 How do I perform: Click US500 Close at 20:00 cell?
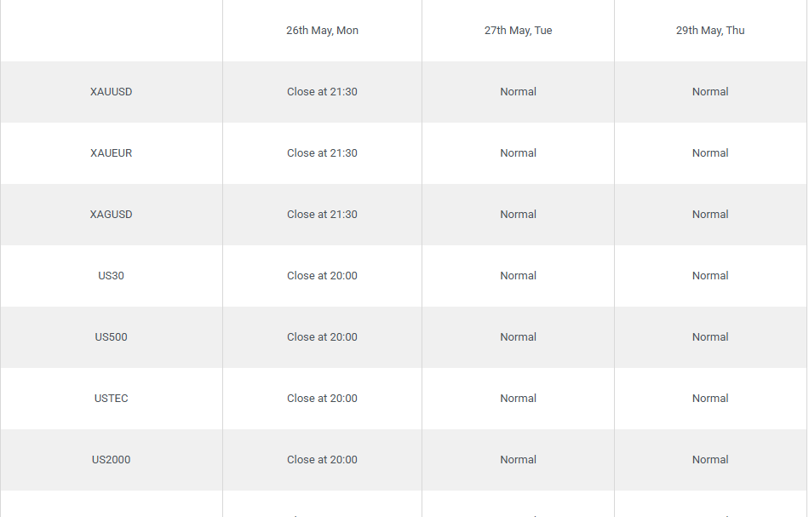(322, 337)
